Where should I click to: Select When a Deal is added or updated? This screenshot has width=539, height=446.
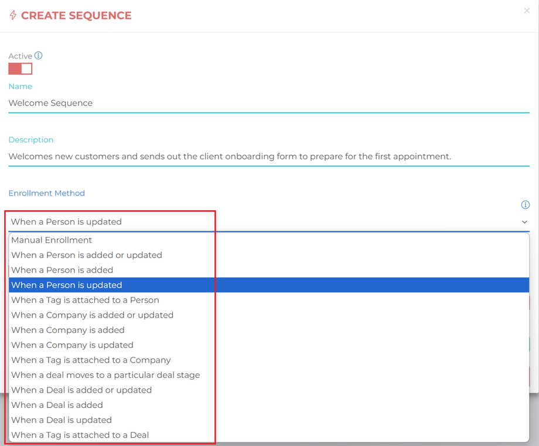coord(81,390)
